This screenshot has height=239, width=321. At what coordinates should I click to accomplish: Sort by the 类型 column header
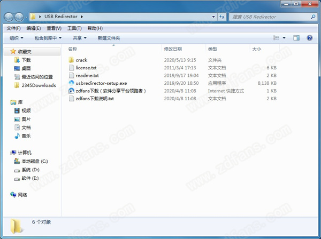[212, 49]
